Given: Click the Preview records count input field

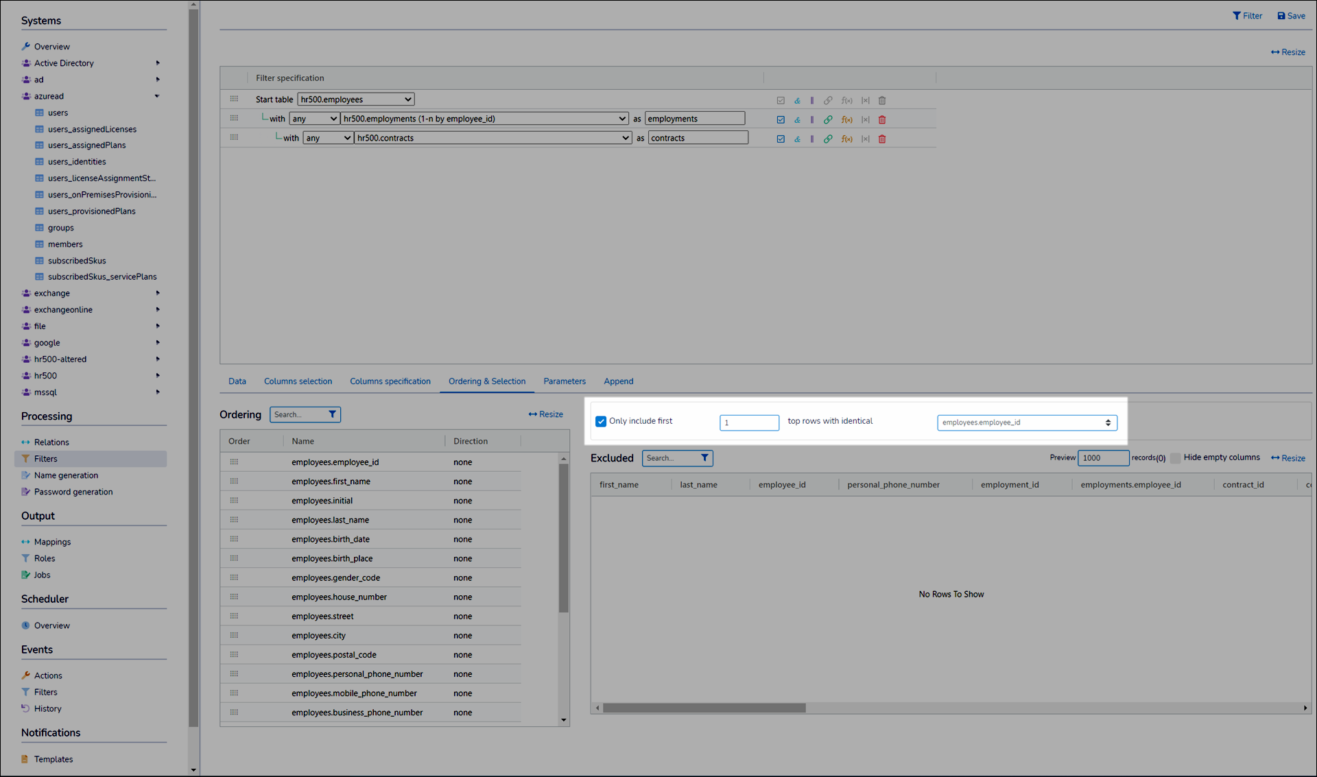Looking at the screenshot, I should pos(1102,458).
